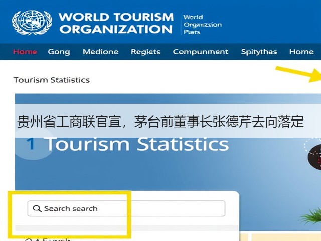Click the magnifier icon in the search box

coord(37,209)
